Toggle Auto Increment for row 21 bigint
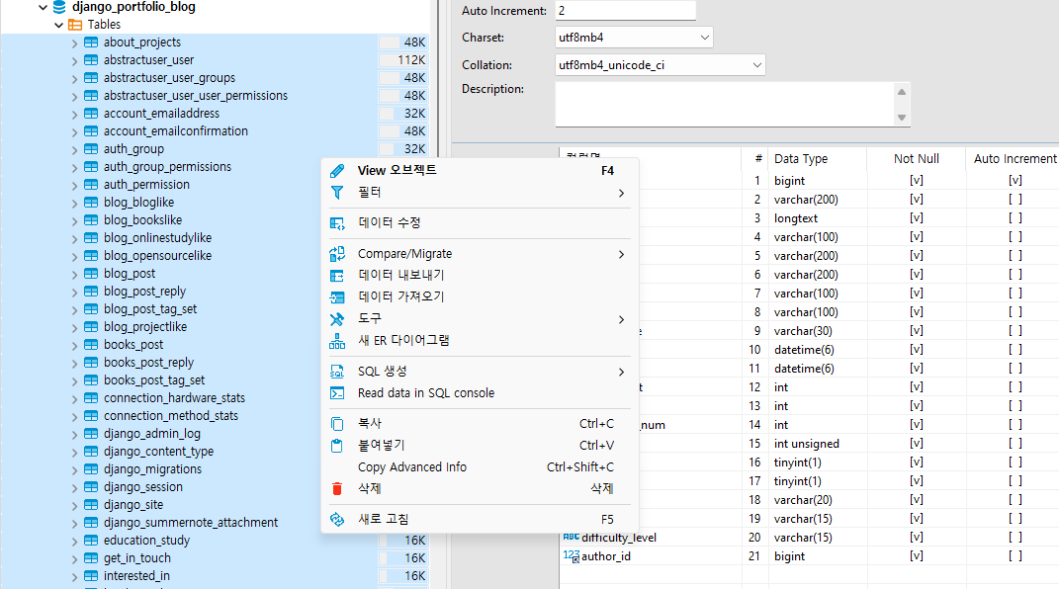The width and height of the screenshot is (1059, 589). [x=1015, y=556]
